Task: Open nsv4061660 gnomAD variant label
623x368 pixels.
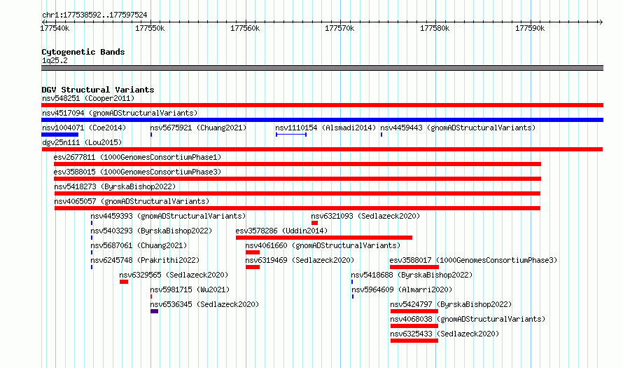Action: click(323, 245)
